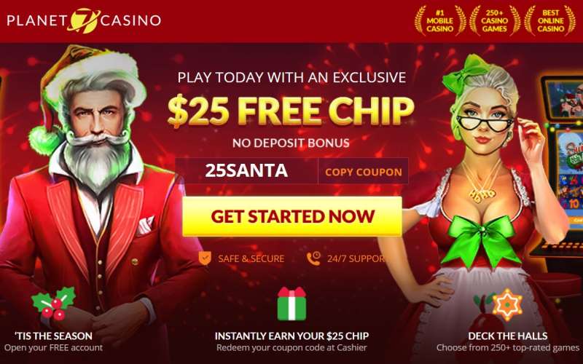Click the 250+ Casino Games laurel badge
Screen dimensions: 583x364
pyautogui.click(x=495, y=21)
